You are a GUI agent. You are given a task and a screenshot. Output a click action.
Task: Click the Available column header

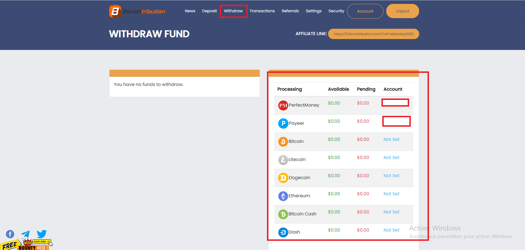pyautogui.click(x=338, y=89)
